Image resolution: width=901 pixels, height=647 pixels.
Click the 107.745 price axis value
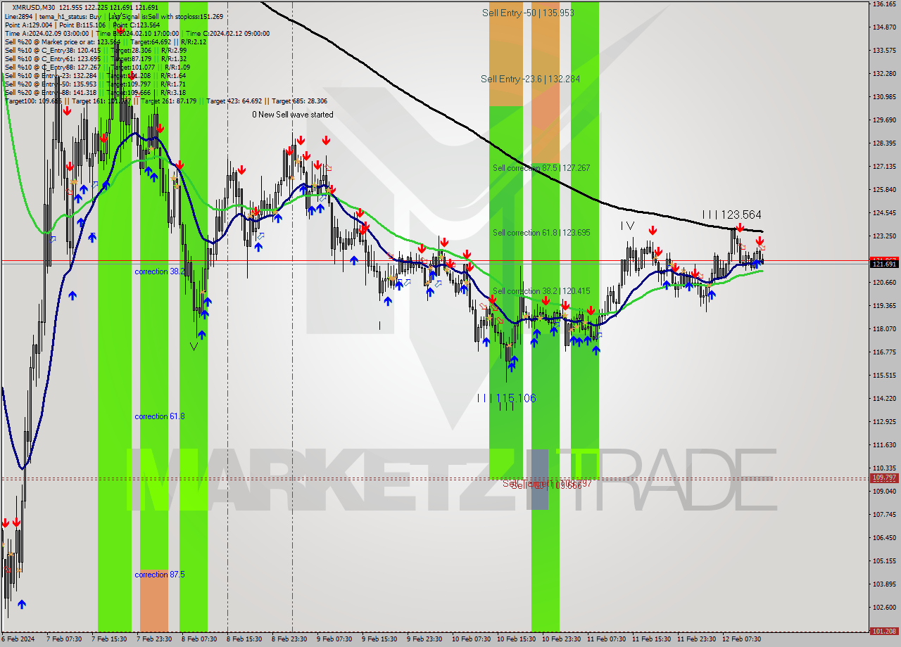coord(885,515)
